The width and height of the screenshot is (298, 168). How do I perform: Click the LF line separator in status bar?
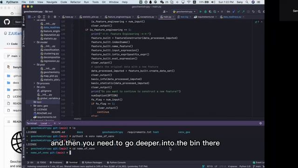216,166
